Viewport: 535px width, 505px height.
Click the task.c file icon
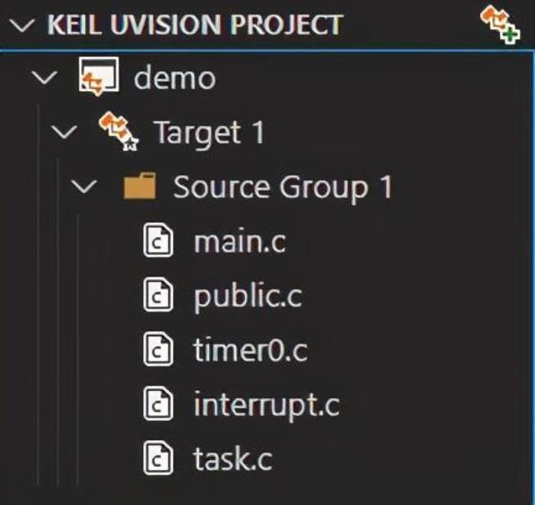(x=159, y=459)
